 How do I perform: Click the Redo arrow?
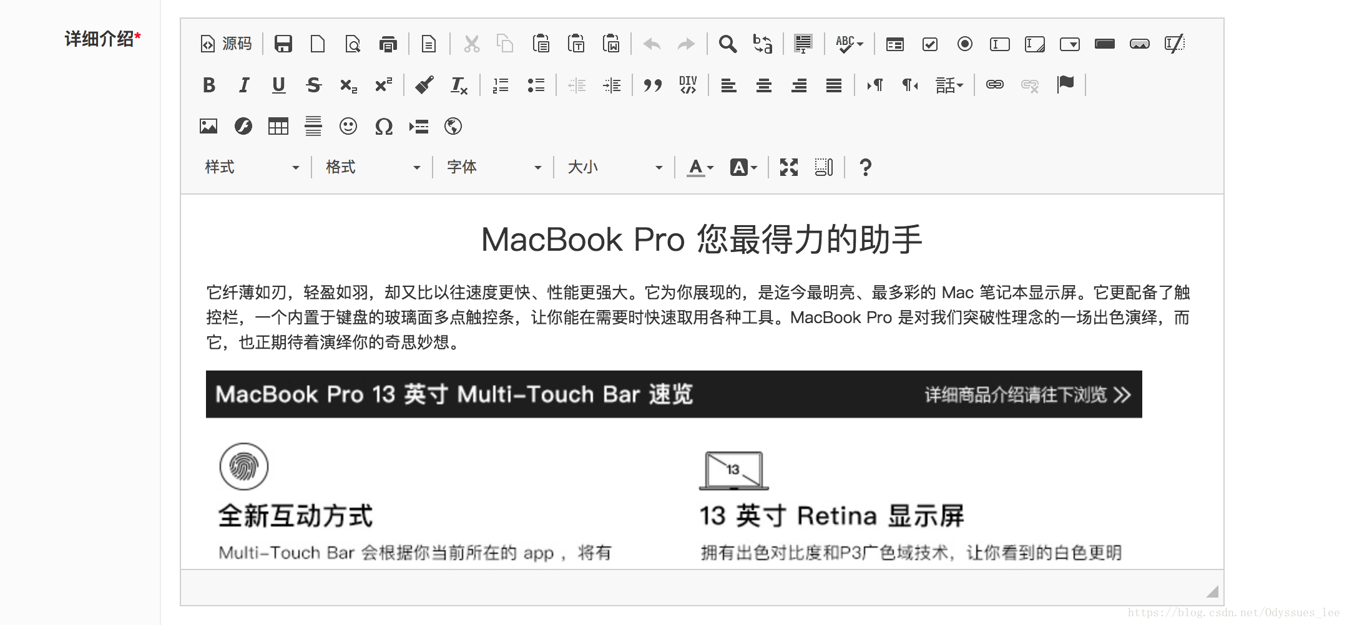coord(687,44)
